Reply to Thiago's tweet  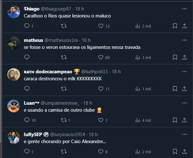pyautogui.click(x=27, y=26)
